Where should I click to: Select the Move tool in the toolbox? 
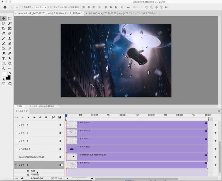[3, 19]
